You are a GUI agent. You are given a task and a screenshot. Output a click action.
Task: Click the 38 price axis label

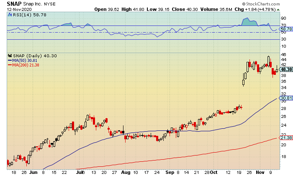(x=283, y=75)
